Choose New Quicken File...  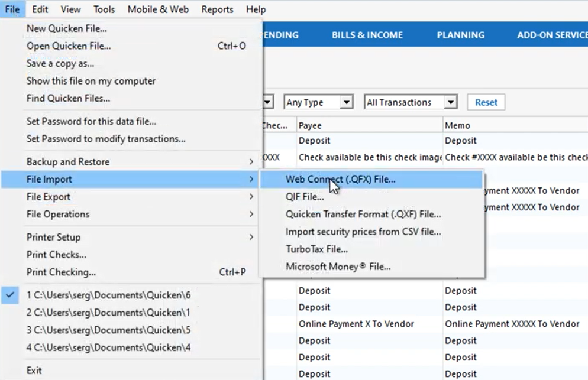130,28
